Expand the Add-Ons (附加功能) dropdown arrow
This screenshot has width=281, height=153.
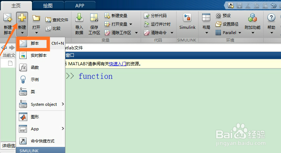point(253,33)
